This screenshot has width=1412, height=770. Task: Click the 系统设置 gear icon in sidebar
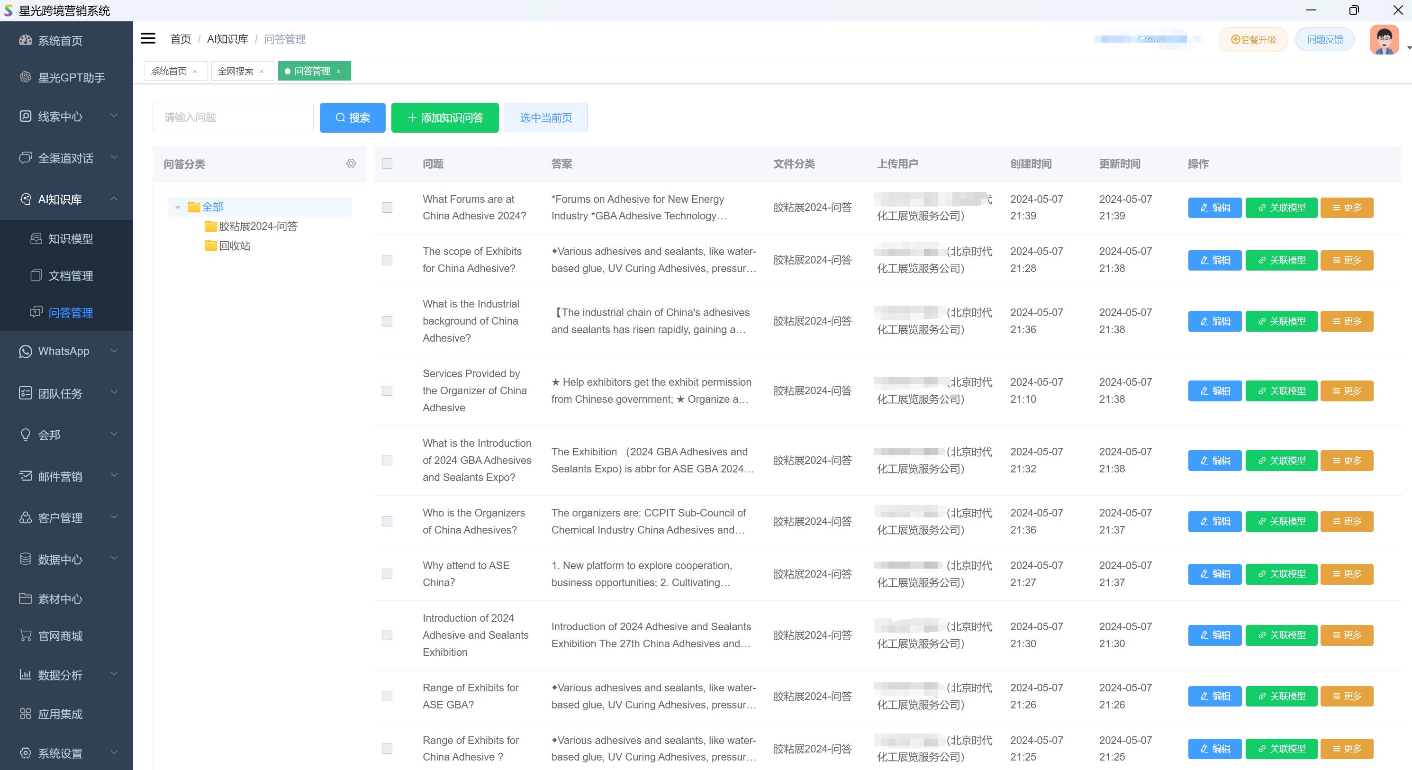pos(25,753)
